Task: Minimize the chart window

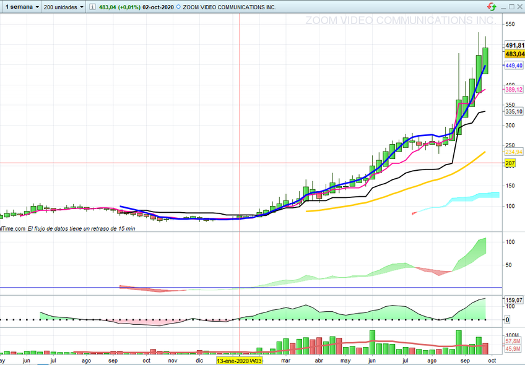Action: click(503, 7)
